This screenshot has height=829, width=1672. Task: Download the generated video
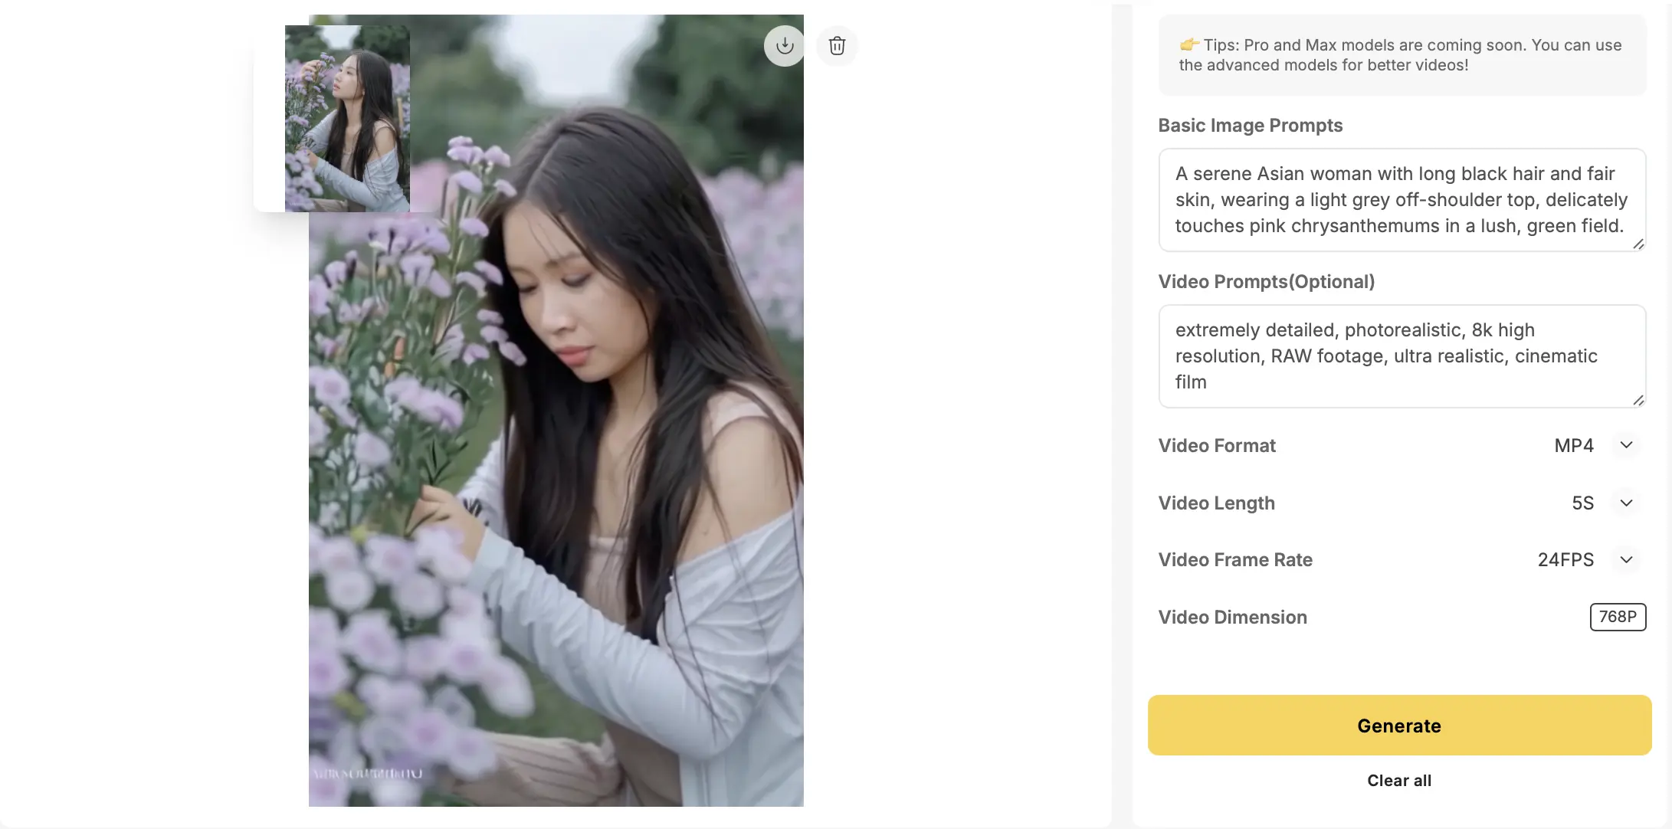[x=784, y=46]
